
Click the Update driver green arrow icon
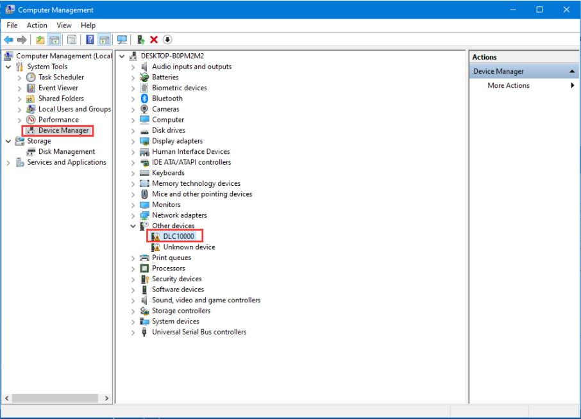[141, 40]
